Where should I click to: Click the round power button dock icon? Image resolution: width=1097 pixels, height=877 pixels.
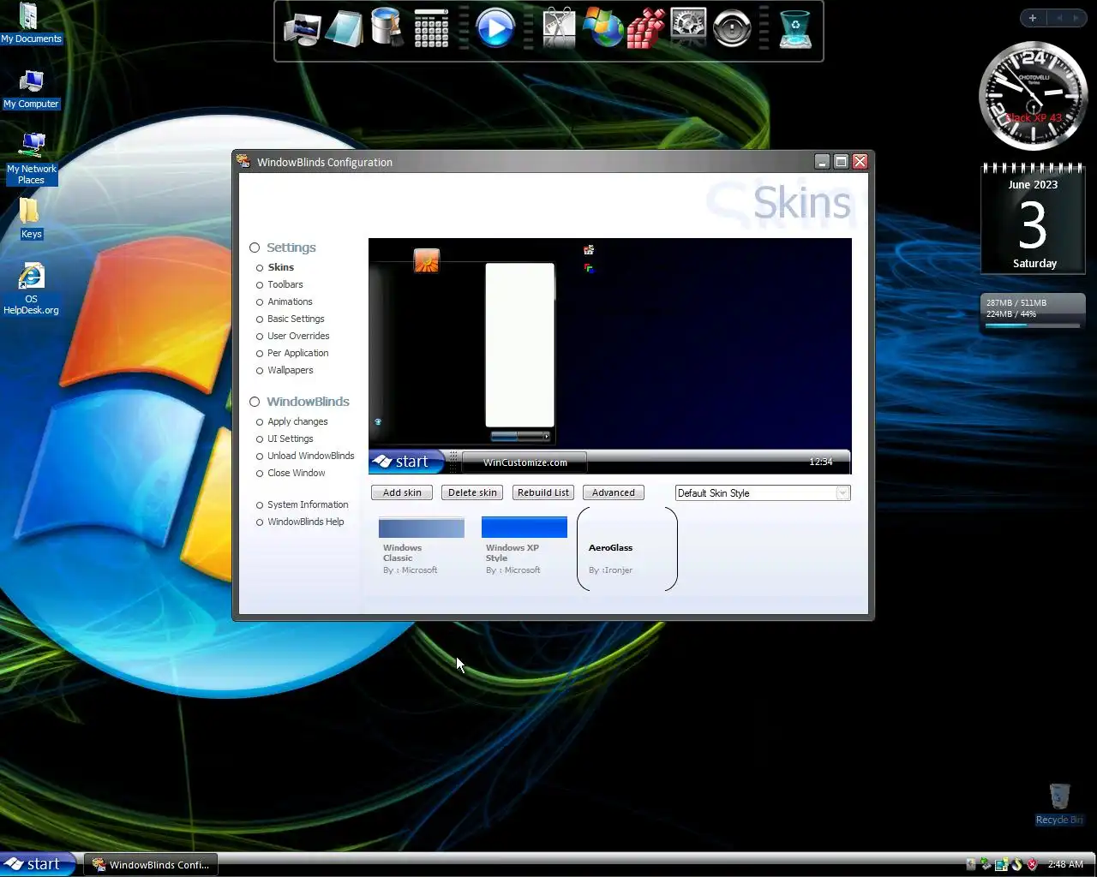pos(732,28)
